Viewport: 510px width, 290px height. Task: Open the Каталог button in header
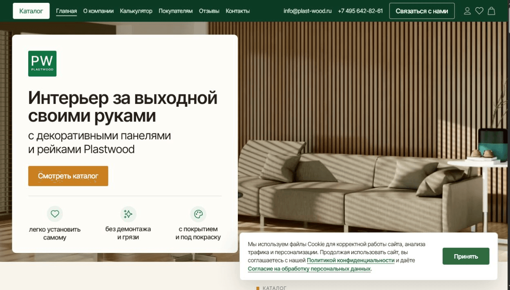(31, 11)
